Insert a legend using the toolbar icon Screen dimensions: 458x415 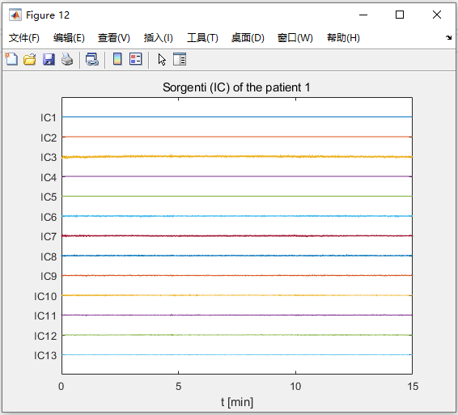tap(135, 59)
